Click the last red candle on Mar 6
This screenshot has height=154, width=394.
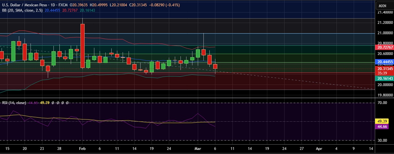(215, 66)
